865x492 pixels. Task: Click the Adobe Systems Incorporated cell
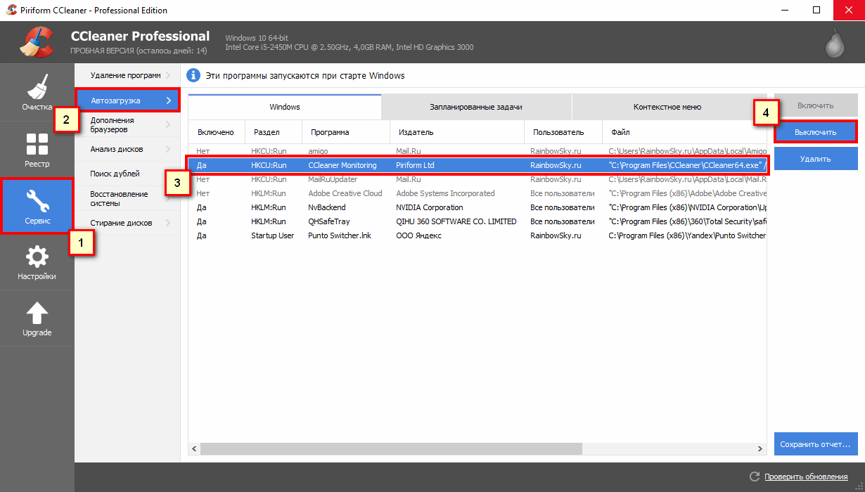pyautogui.click(x=445, y=193)
